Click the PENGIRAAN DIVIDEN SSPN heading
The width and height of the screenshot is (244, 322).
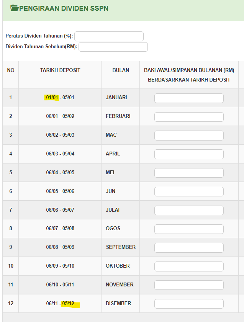coord(64,8)
